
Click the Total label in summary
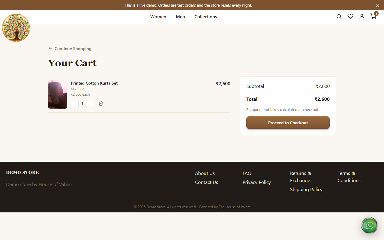coord(252,99)
